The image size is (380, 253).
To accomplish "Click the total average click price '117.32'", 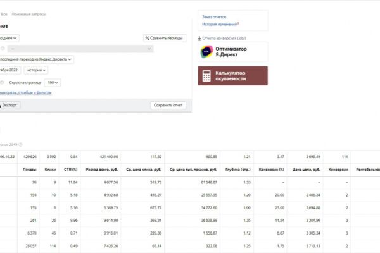I will coord(156,157).
